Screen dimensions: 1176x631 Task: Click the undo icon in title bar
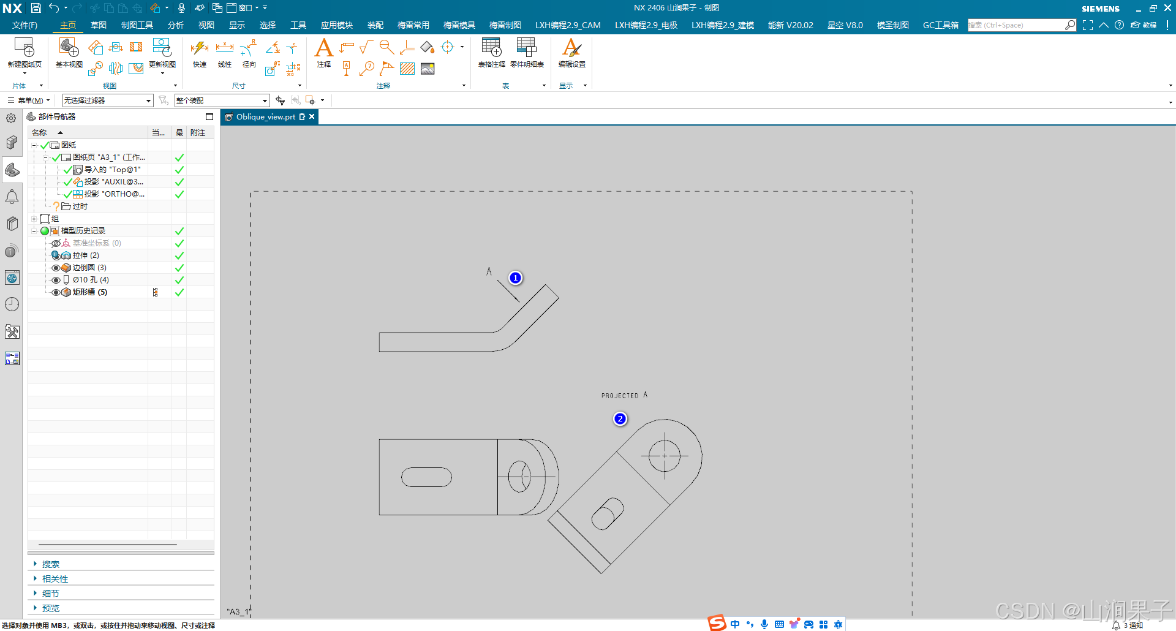(x=54, y=8)
